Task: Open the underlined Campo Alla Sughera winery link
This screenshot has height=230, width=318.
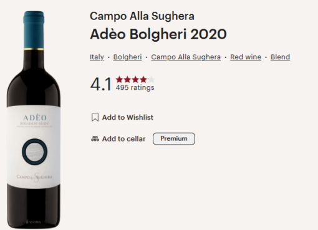Action: (x=186, y=57)
